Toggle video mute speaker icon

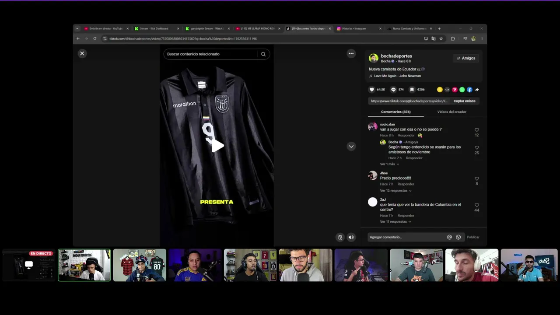click(x=351, y=237)
